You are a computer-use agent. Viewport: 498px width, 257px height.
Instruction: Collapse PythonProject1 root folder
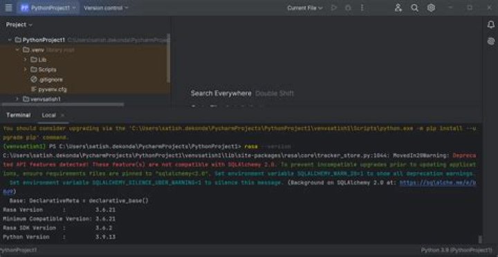pyautogui.click(x=10, y=40)
